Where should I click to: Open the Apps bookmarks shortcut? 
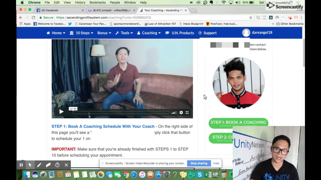[x=25, y=24]
